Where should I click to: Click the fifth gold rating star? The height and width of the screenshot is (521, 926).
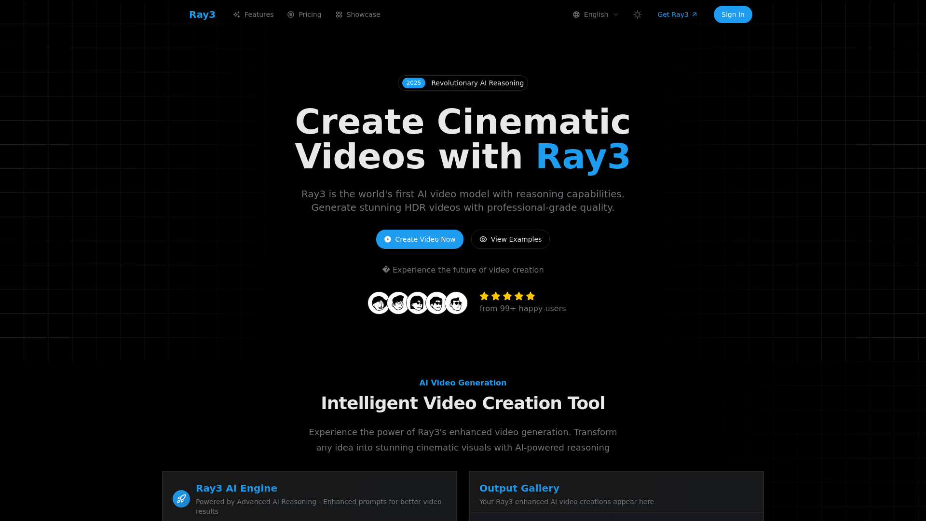[531, 296]
